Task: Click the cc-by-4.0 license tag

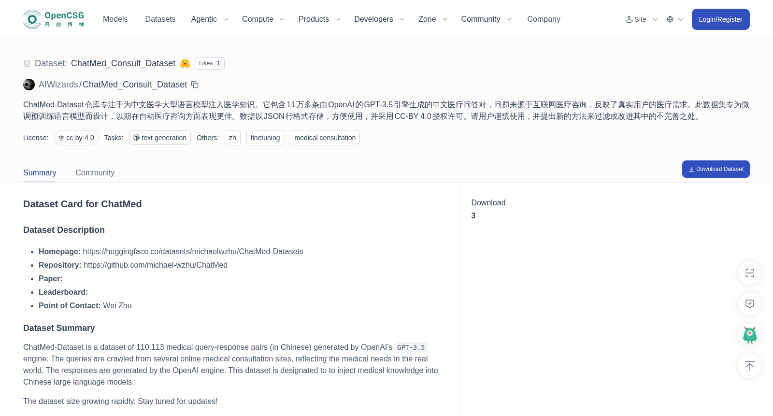Action: [76, 138]
